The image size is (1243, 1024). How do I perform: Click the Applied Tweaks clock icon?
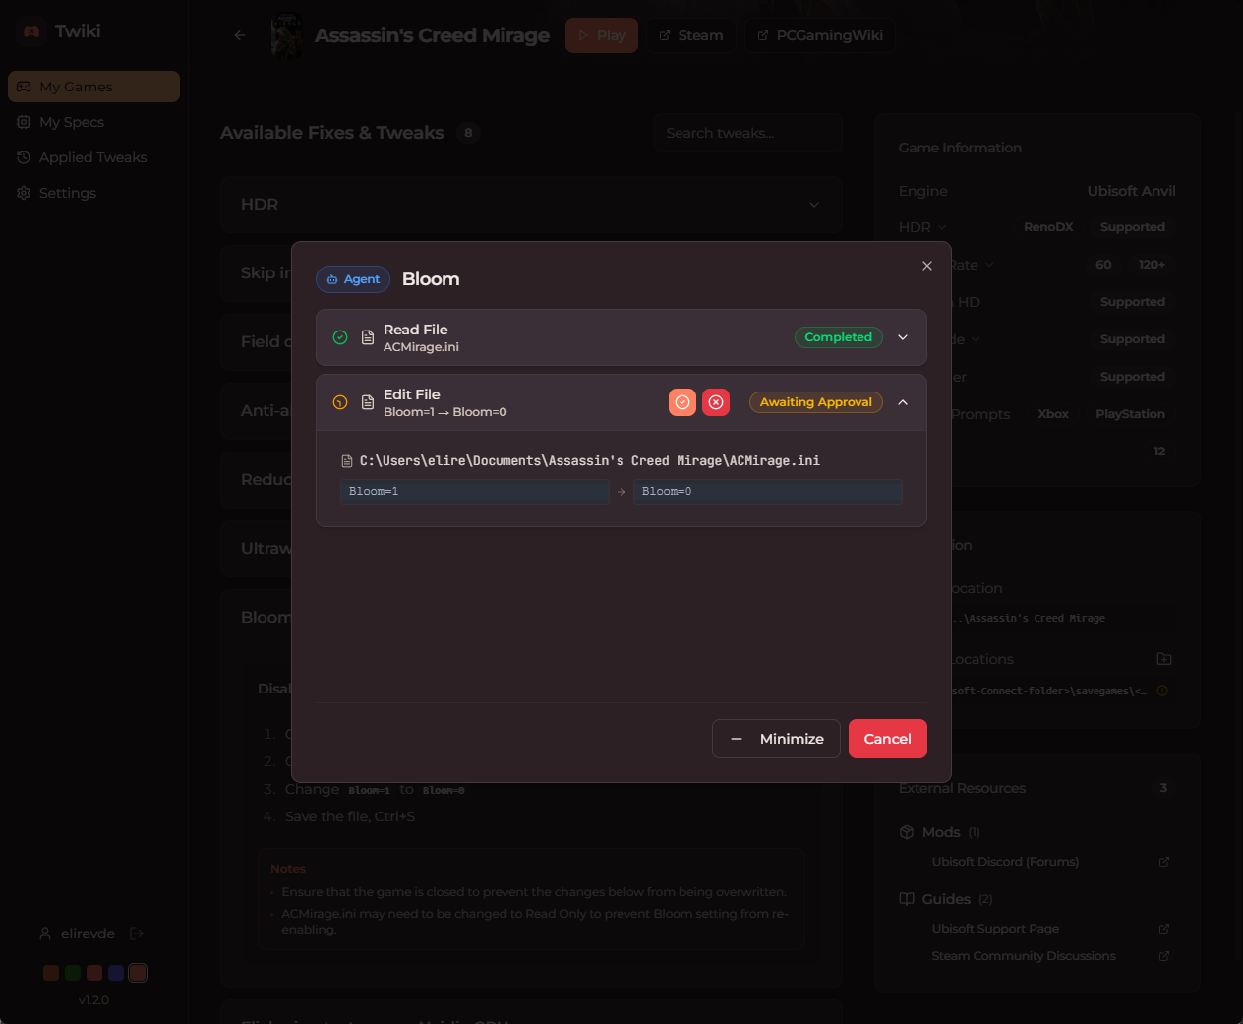pos(24,157)
